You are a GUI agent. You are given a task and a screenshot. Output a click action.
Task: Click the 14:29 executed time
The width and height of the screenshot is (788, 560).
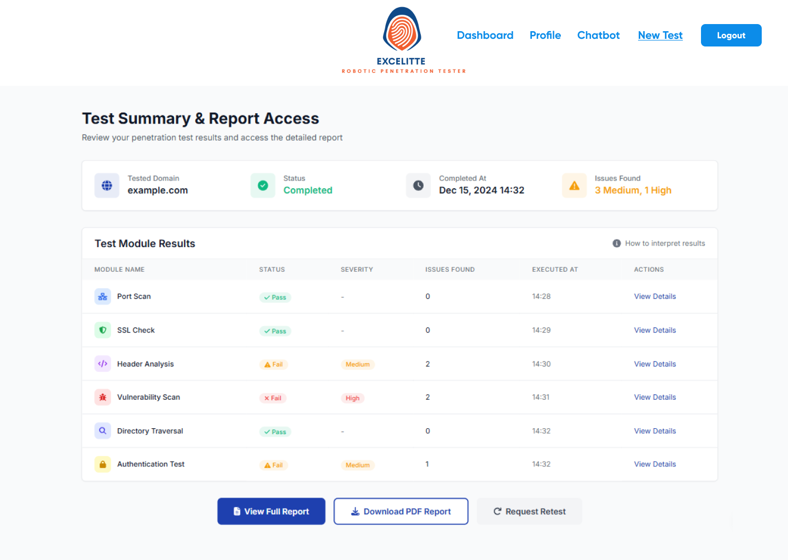[541, 330]
